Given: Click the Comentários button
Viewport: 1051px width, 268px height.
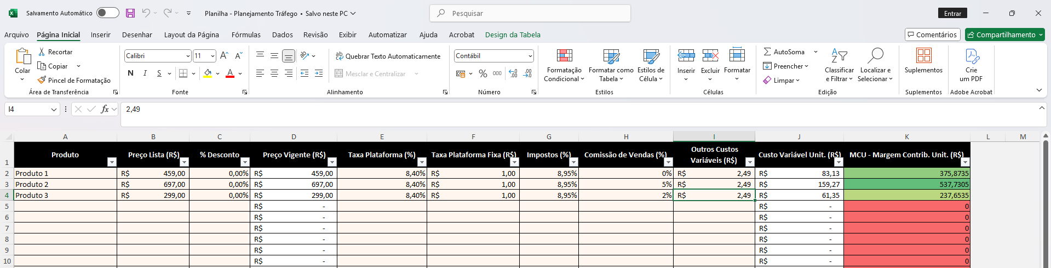Looking at the screenshot, I should point(932,35).
